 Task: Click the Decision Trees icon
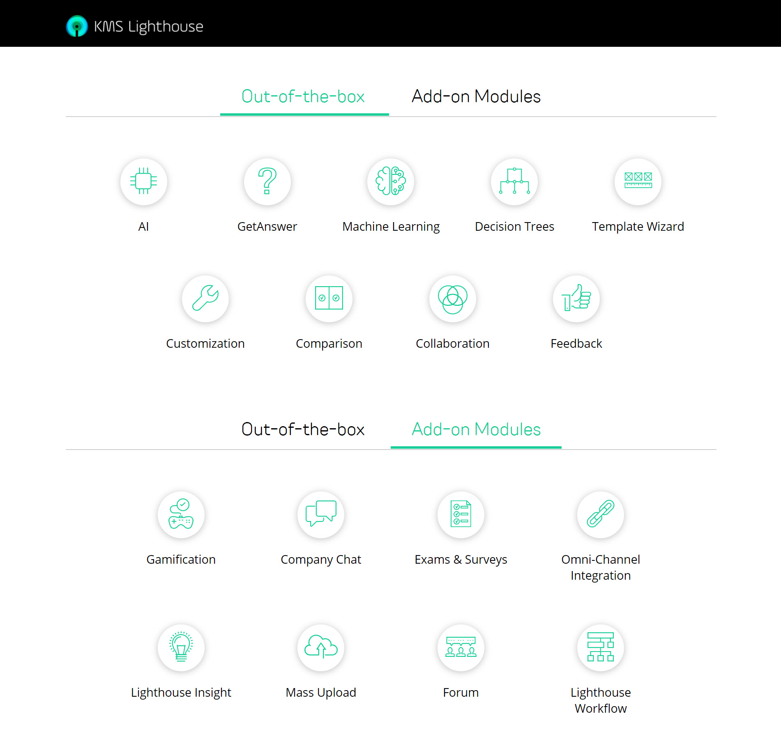coord(514,181)
